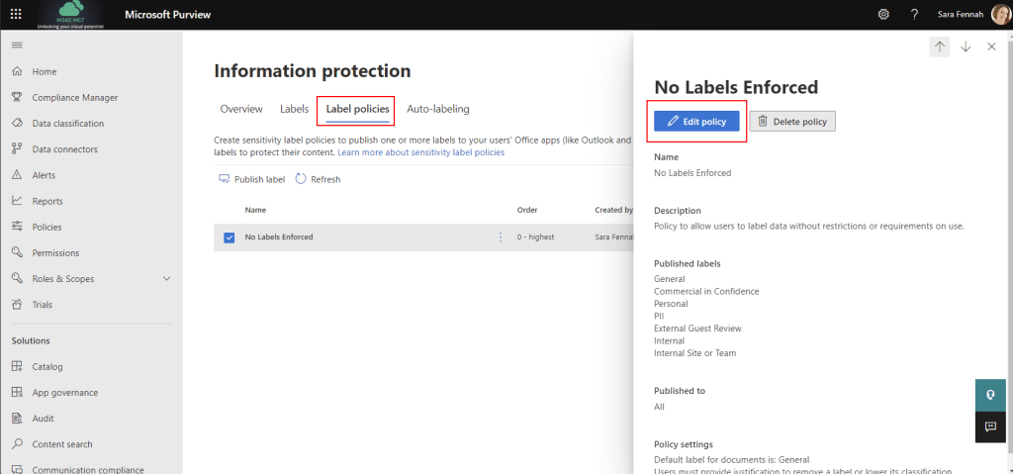Collapse the left navigation hamburger menu

[x=16, y=46]
